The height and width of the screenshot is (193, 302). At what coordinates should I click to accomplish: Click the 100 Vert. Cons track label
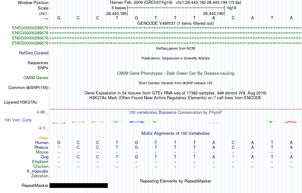point(18,120)
